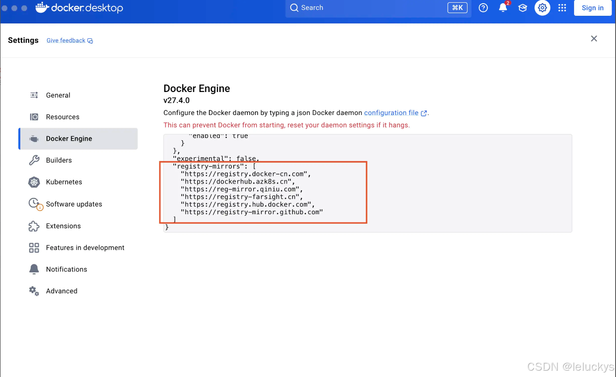
Task: Click the "experimental": false line
Action: point(216,159)
